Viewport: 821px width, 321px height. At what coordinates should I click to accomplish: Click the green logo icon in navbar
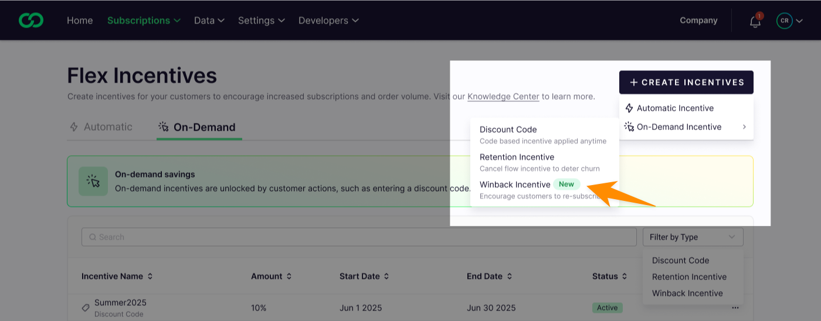[x=30, y=21]
